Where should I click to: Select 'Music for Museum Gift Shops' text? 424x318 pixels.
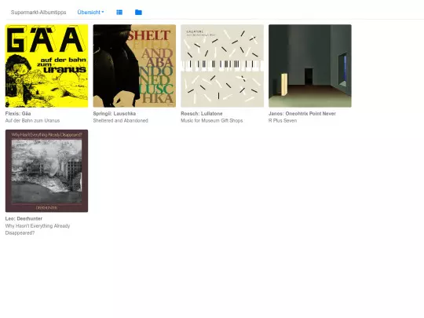click(x=212, y=121)
